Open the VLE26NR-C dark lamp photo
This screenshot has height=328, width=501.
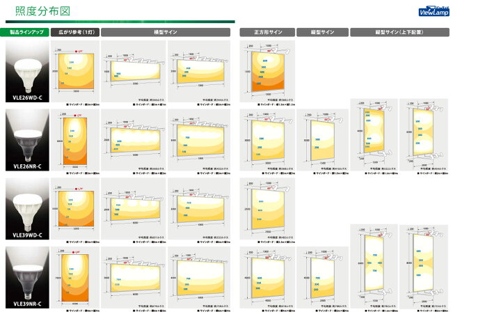27,140
